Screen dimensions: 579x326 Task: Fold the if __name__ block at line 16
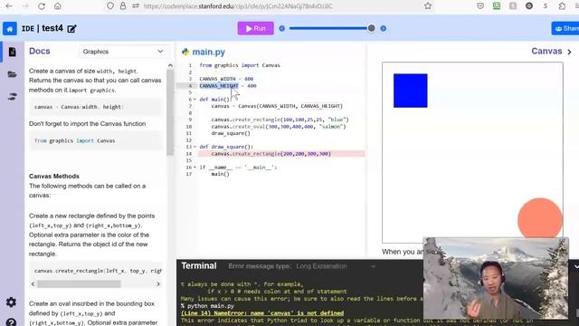tap(195, 167)
